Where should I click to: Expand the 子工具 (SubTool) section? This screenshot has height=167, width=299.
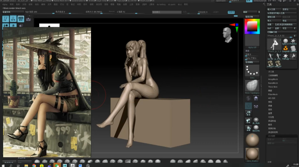point(271,72)
